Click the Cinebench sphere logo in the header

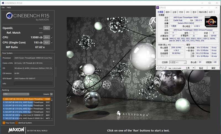pyautogui.click(x=10, y=16)
